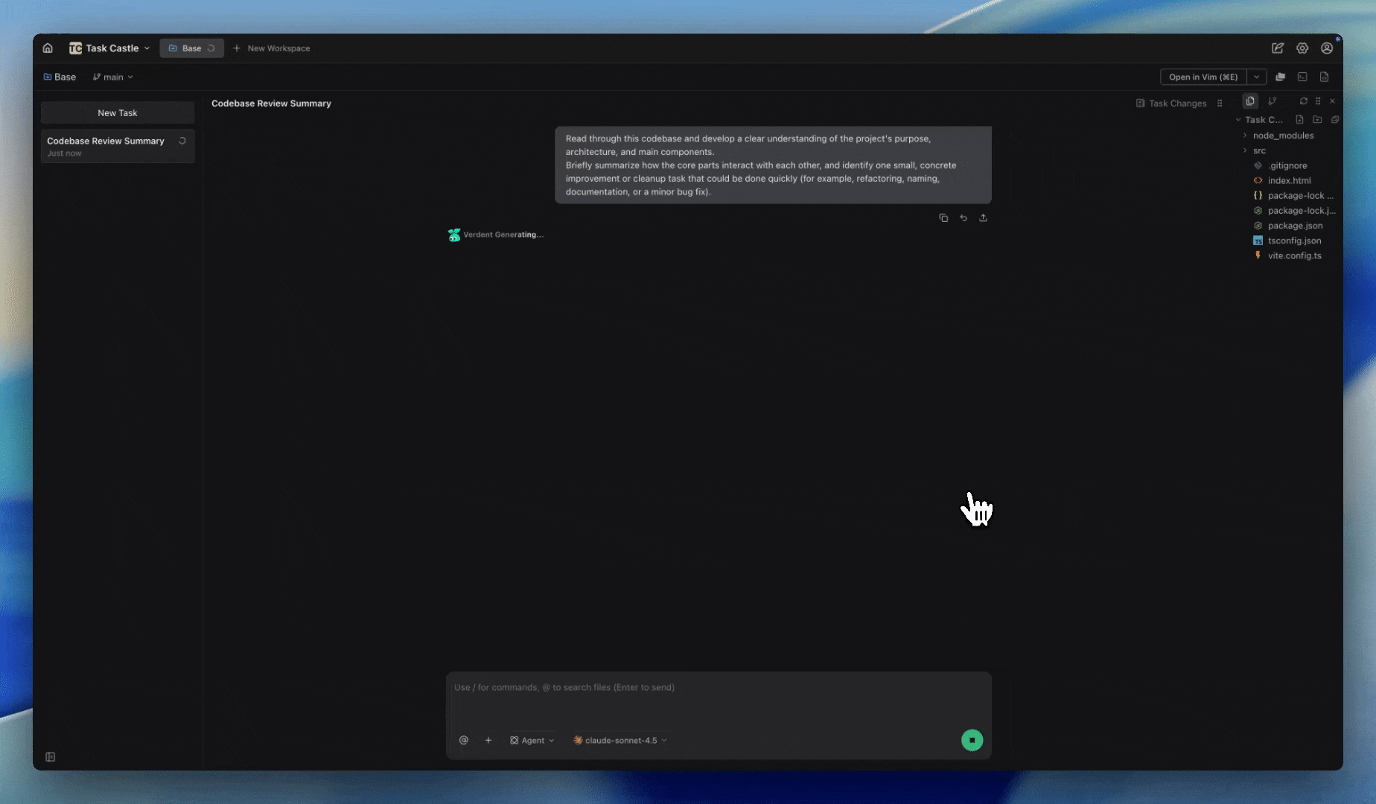The width and height of the screenshot is (1376, 804).
Task: Start a New Task
Action: [x=118, y=113]
